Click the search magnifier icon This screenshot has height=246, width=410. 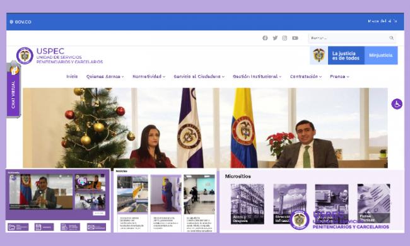click(392, 38)
